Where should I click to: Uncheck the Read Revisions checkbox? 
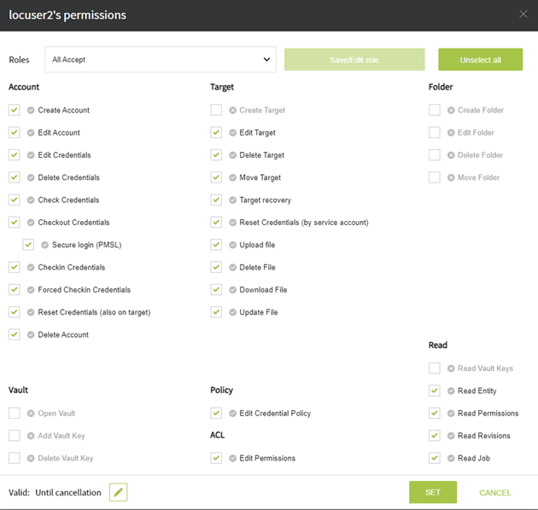pos(435,436)
